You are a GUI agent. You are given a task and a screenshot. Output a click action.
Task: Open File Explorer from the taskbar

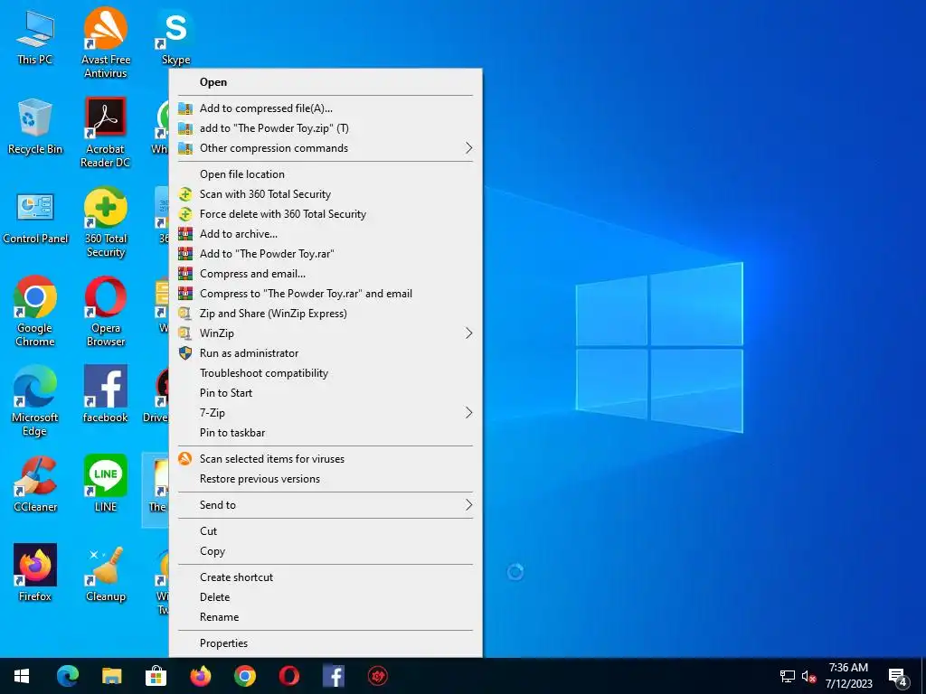(111, 676)
